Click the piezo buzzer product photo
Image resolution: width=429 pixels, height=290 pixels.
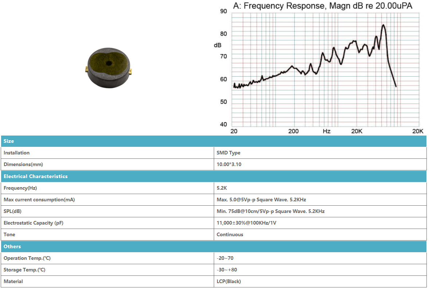pyautogui.click(x=109, y=68)
